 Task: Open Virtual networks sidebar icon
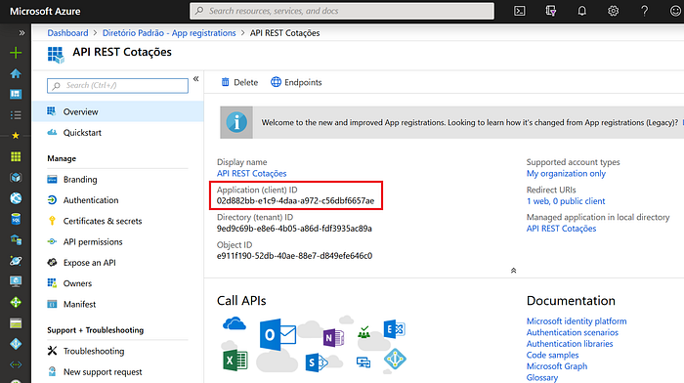[16, 364]
